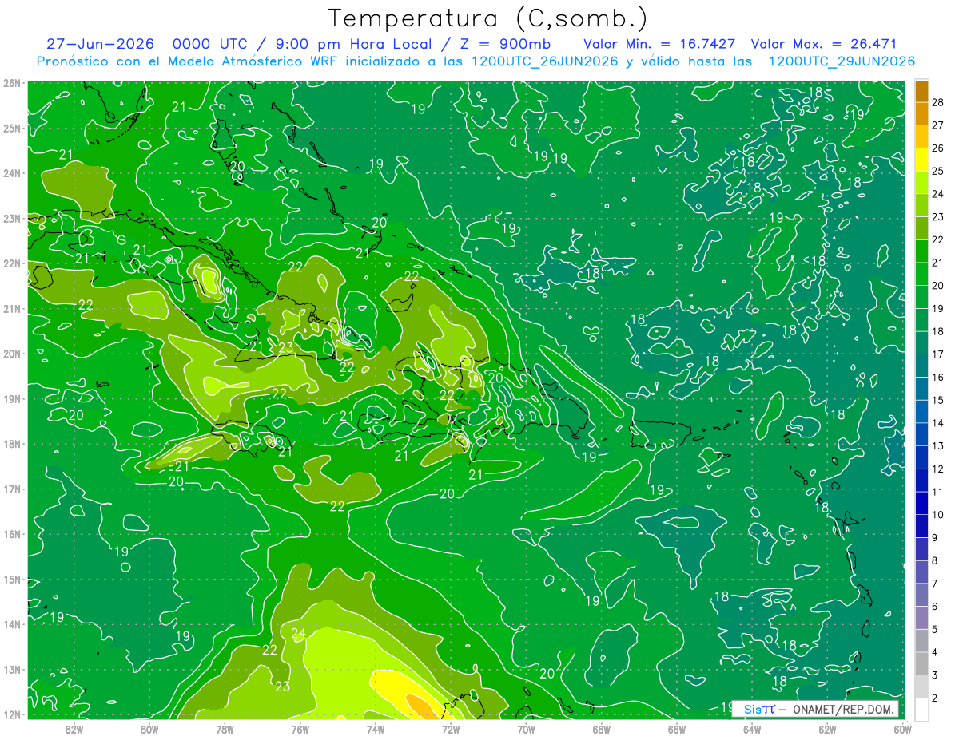Screen dimensions: 959x740
Task: Click the white band of the color scale
Action: click(x=921, y=710)
